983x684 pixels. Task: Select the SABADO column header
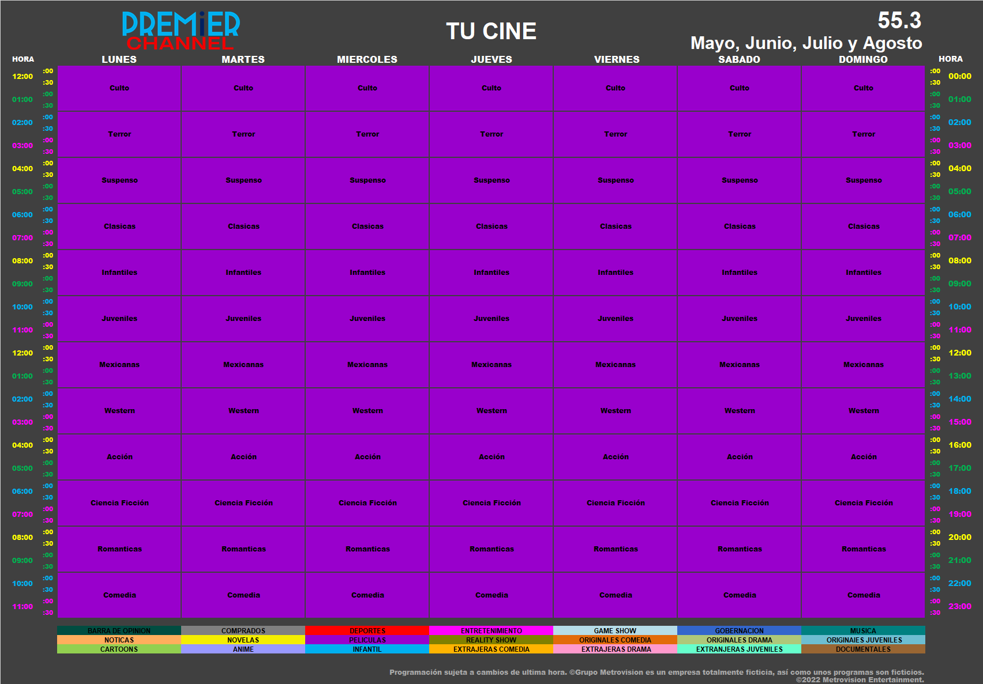pyautogui.click(x=739, y=59)
